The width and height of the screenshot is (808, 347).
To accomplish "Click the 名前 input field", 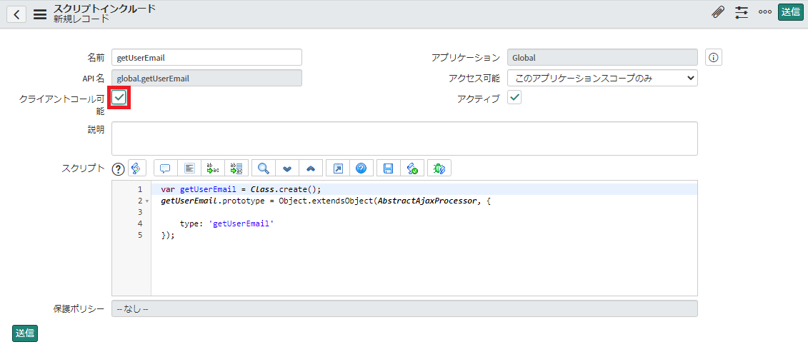I will (x=206, y=58).
